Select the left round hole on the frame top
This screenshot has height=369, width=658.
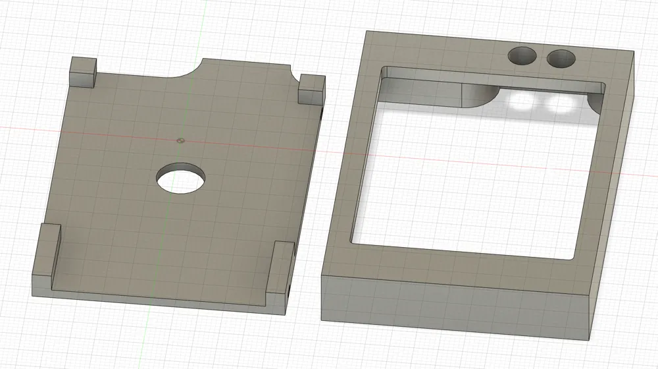(x=523, y=57)
